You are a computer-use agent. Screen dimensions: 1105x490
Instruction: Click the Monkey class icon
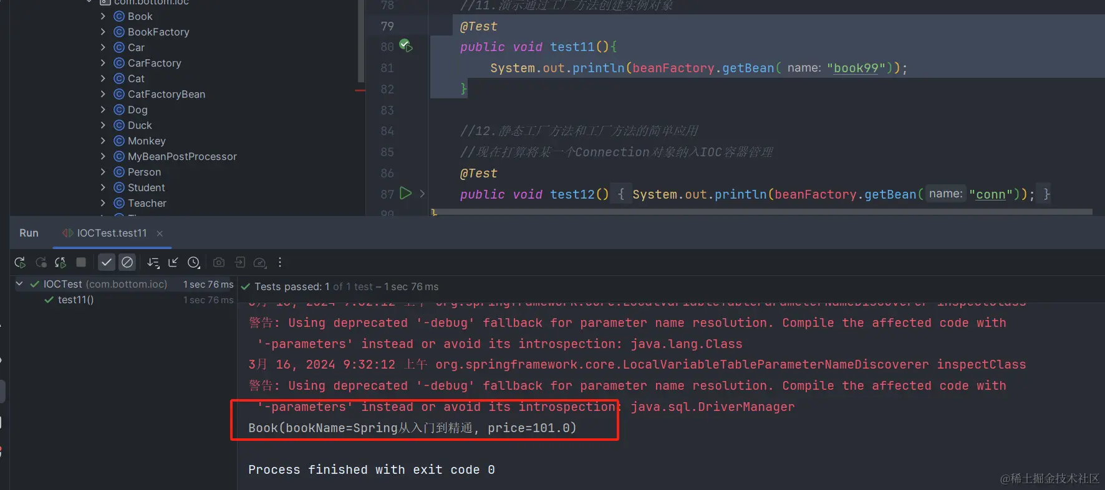(x=119, y=141)
